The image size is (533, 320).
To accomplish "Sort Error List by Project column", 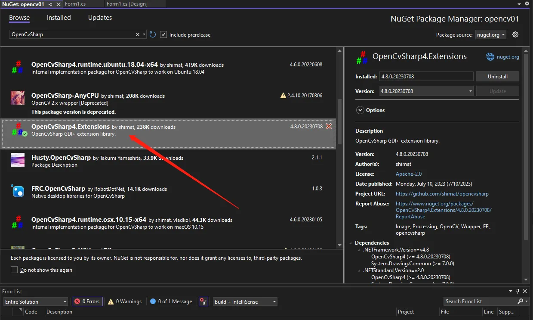I will click(x=406, y=312).
